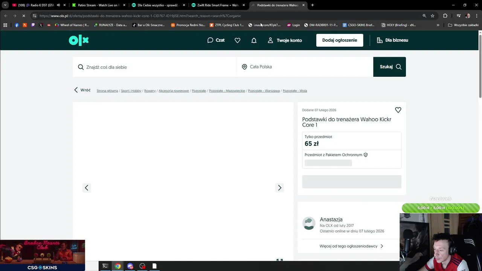Open Sport i Hobby breadcrumb

[x=131, y=91]
